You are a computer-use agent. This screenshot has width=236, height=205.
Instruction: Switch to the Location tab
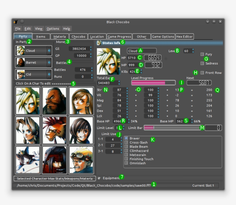tap(97, 37)
